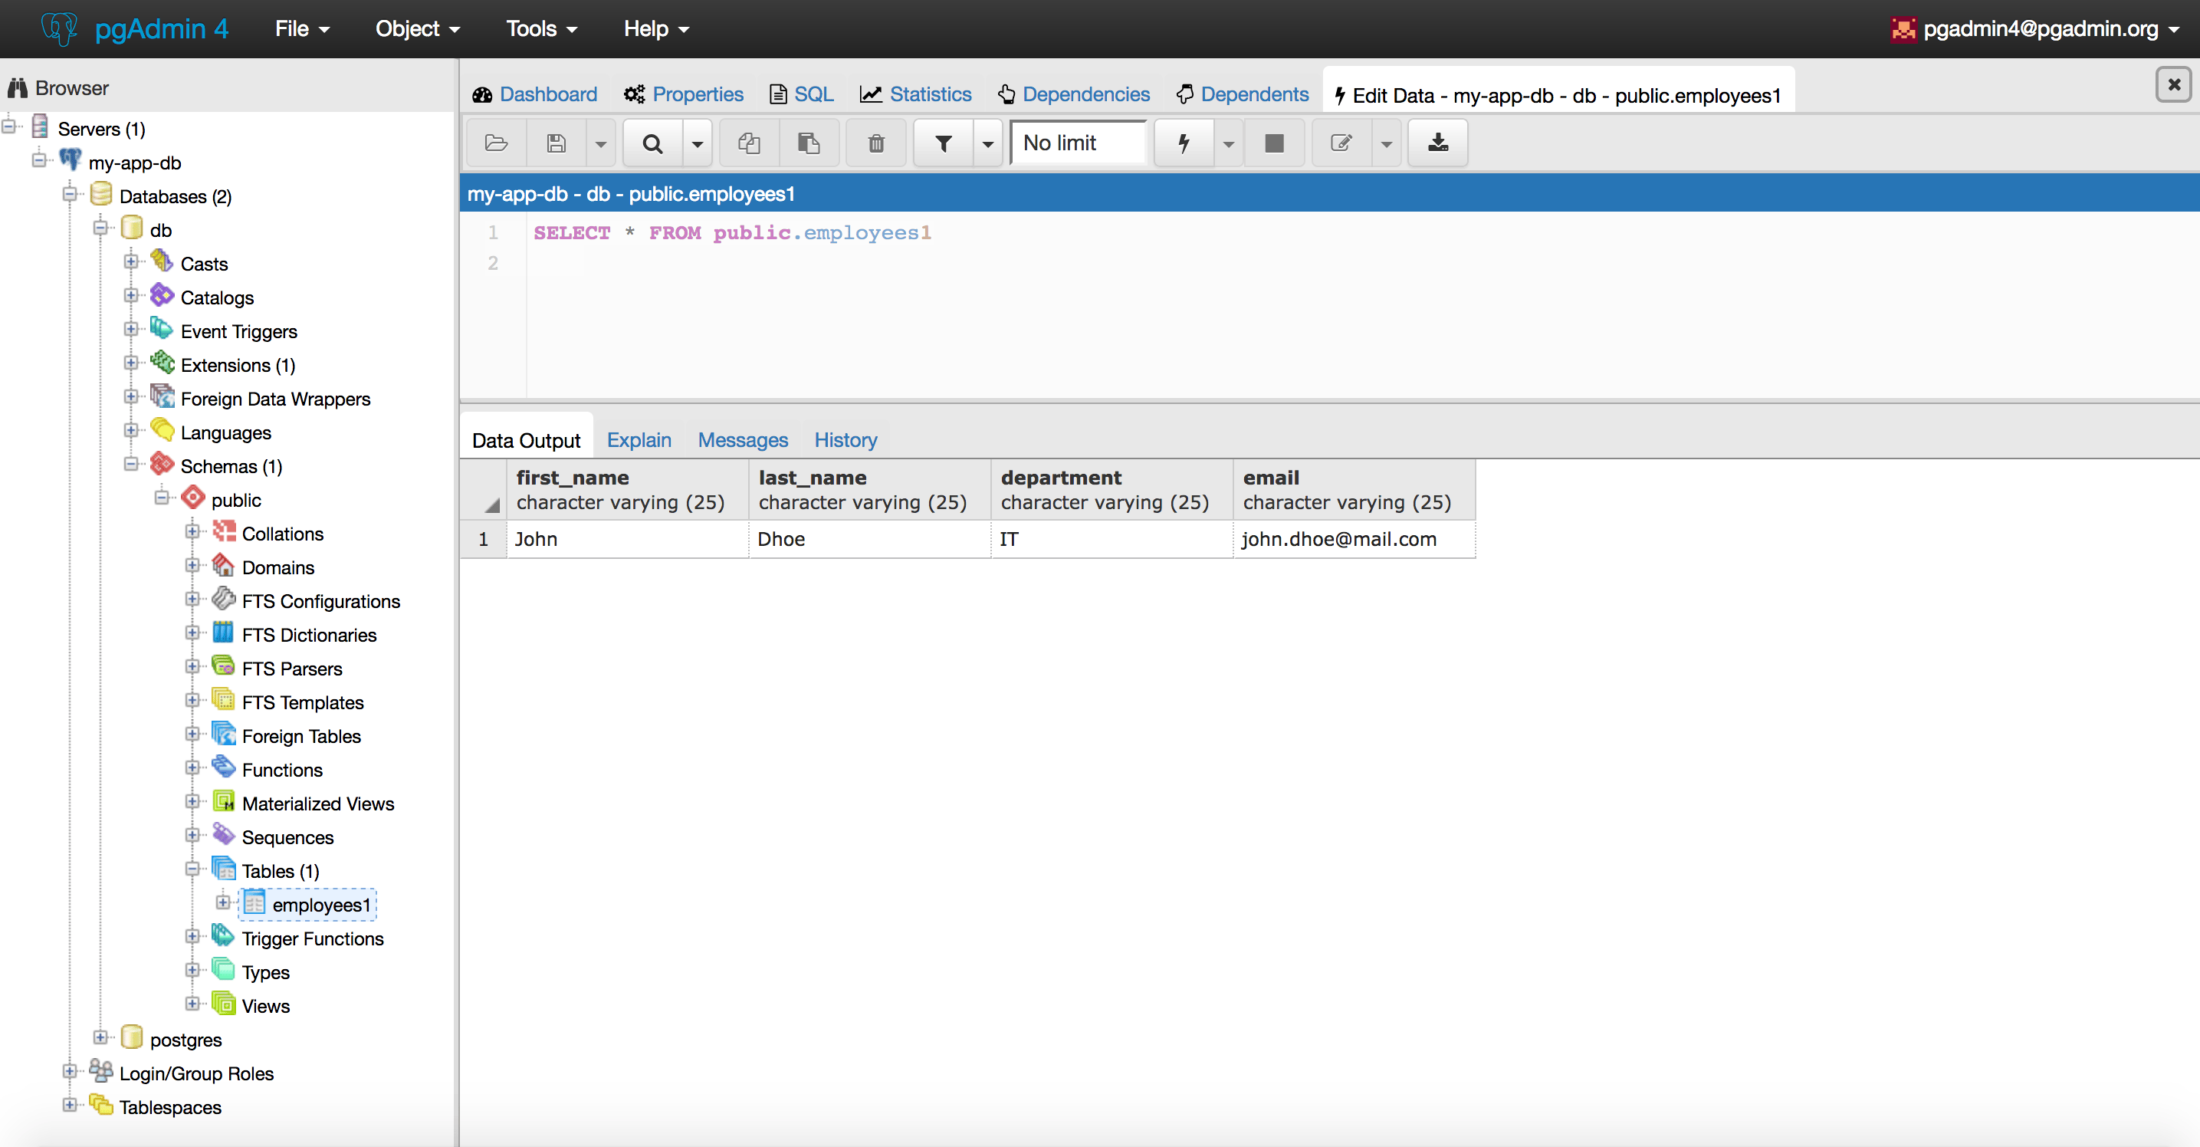Image resolution: width=2200 pixels, height=1147 pixels.
Task: Expand the Functions tree node
Action: coord(192,767)
